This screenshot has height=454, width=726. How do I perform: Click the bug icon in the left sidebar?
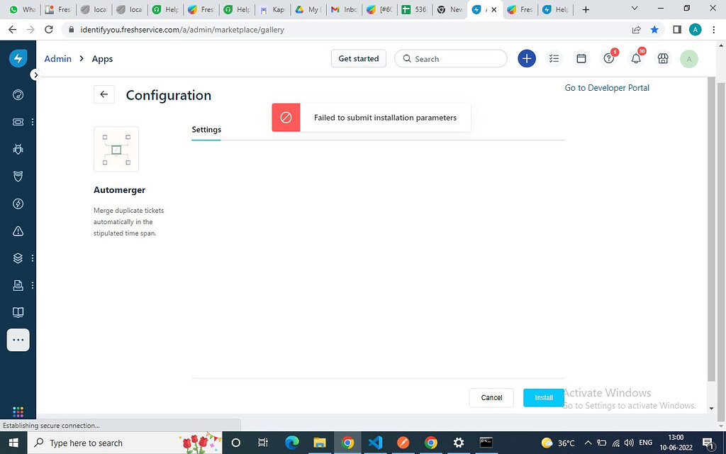pyautogui.click(x=18, y=149)
